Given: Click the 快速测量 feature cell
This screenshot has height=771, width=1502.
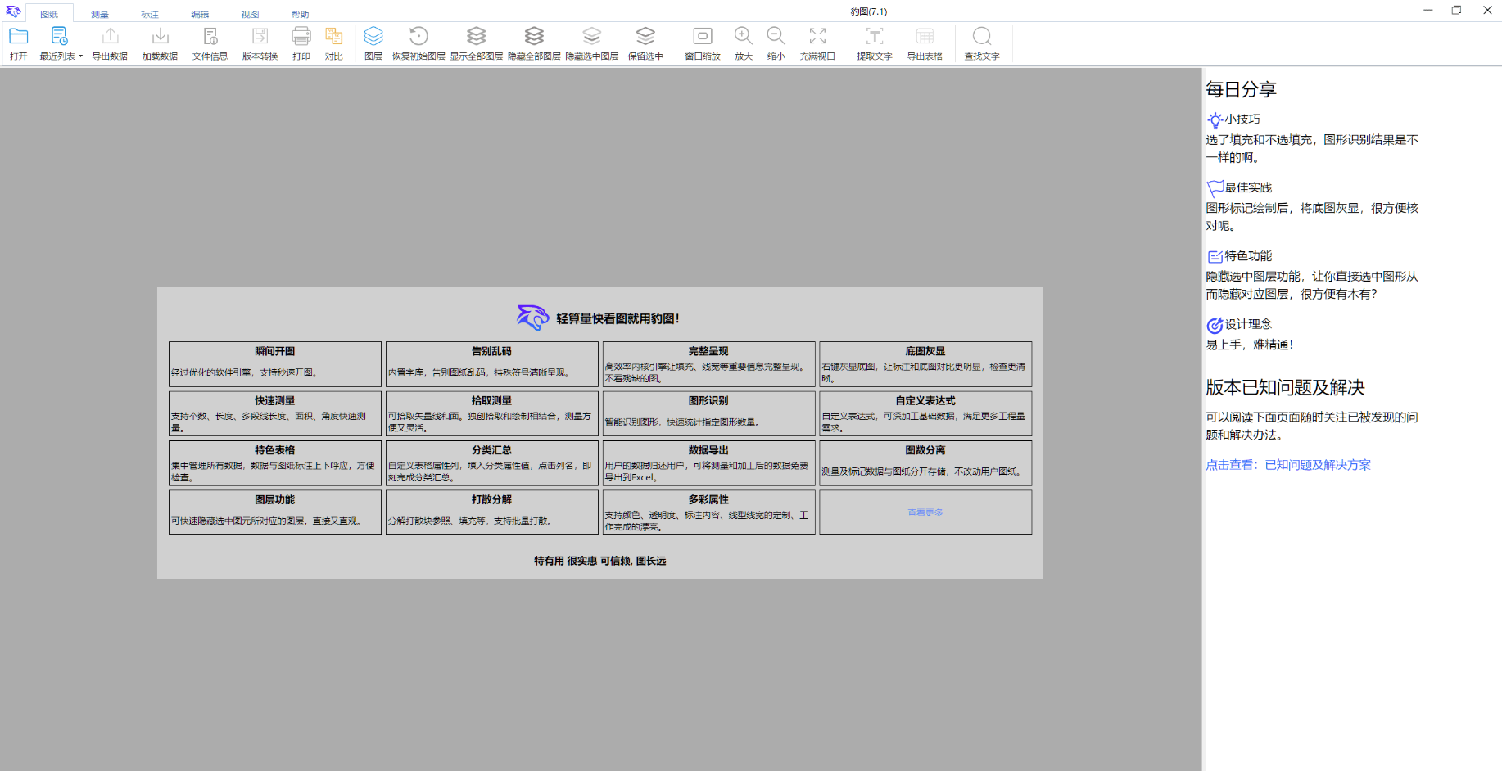Looking at the screenshot, I should 275,413.
